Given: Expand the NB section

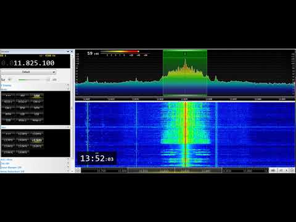Looking at the screenshot, I should [68, 163].
